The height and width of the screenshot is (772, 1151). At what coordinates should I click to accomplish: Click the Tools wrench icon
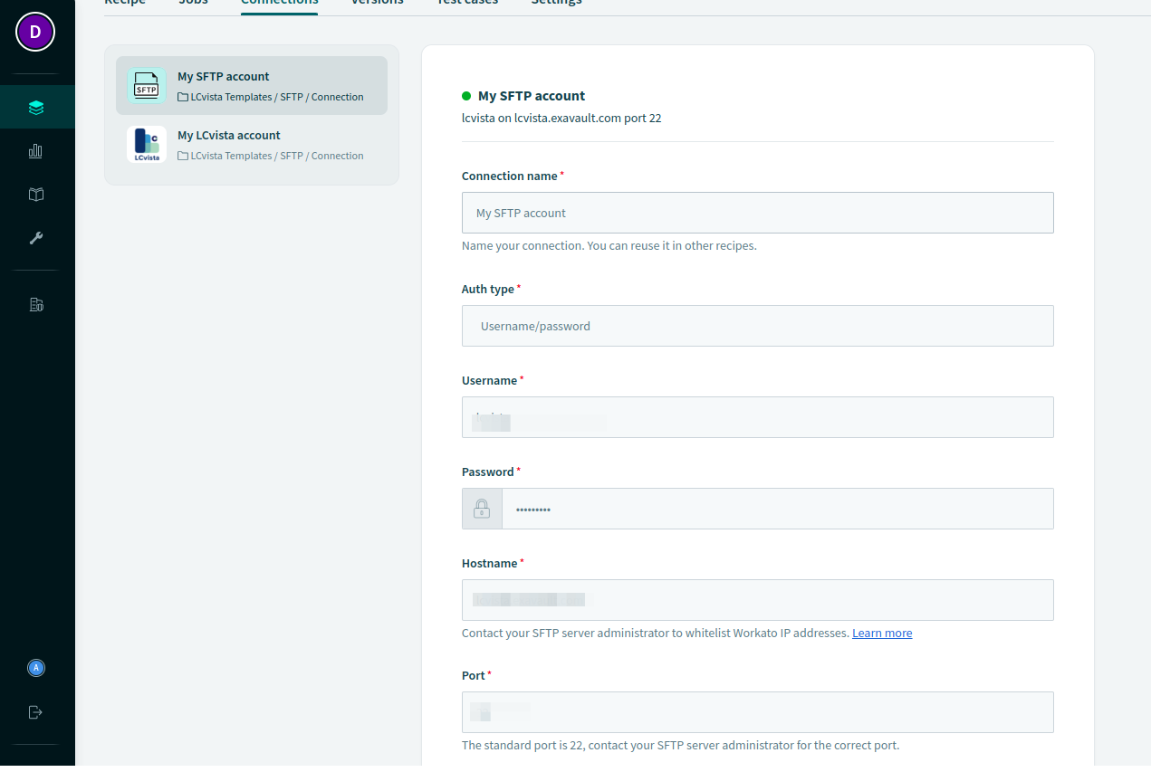click(x=36, y=238)
